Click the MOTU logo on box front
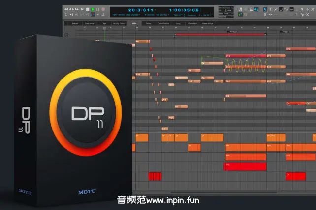Screen dimensions: 316x210 pos(87,192)
